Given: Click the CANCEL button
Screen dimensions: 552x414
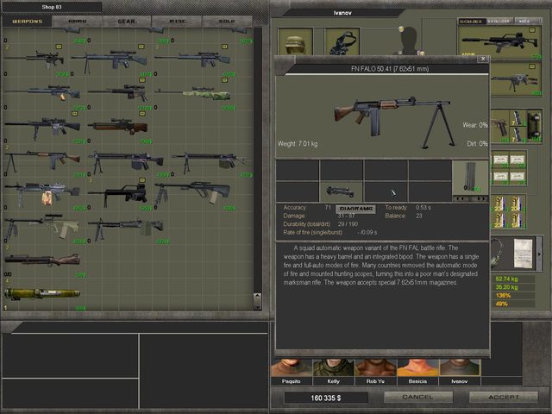Looking at the screenshot, I should pos(417,397).
